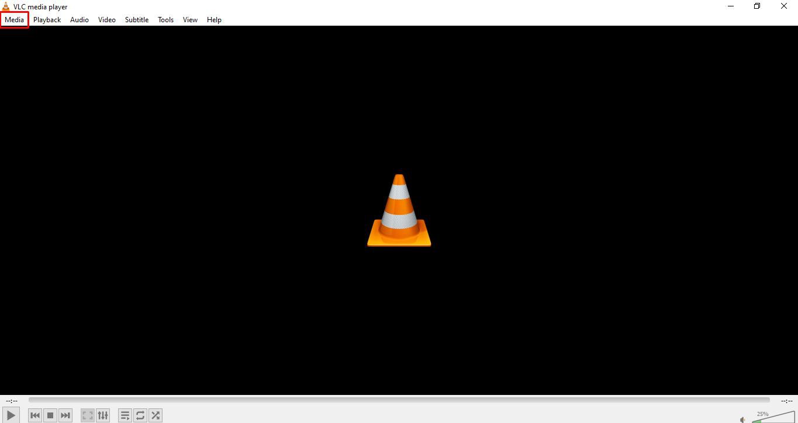Show extended settings equalizer icon
This screenshot has width=798, height=423.
103,415
